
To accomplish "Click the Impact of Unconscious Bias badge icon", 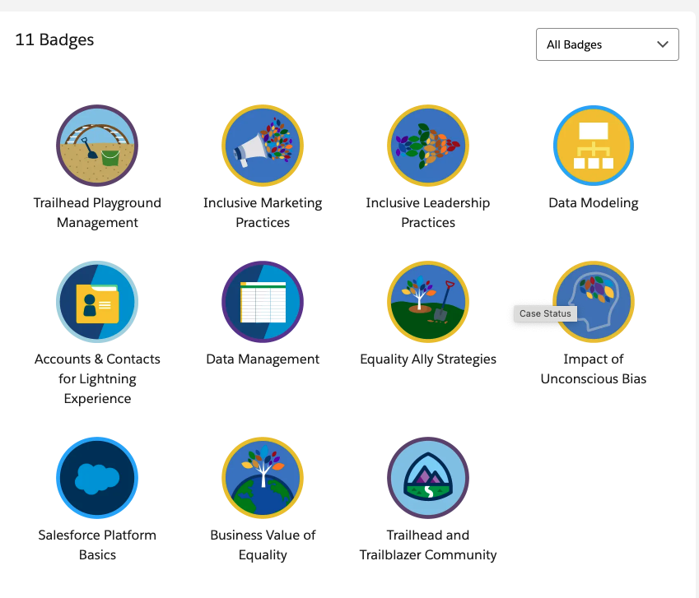I will click(594, 302).
